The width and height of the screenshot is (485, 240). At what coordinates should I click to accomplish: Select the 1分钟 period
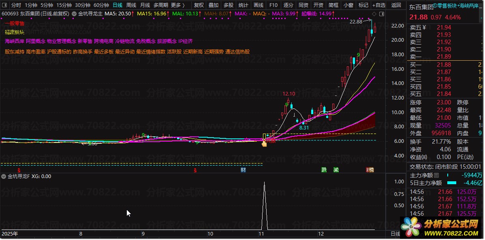tap(31, 5)
